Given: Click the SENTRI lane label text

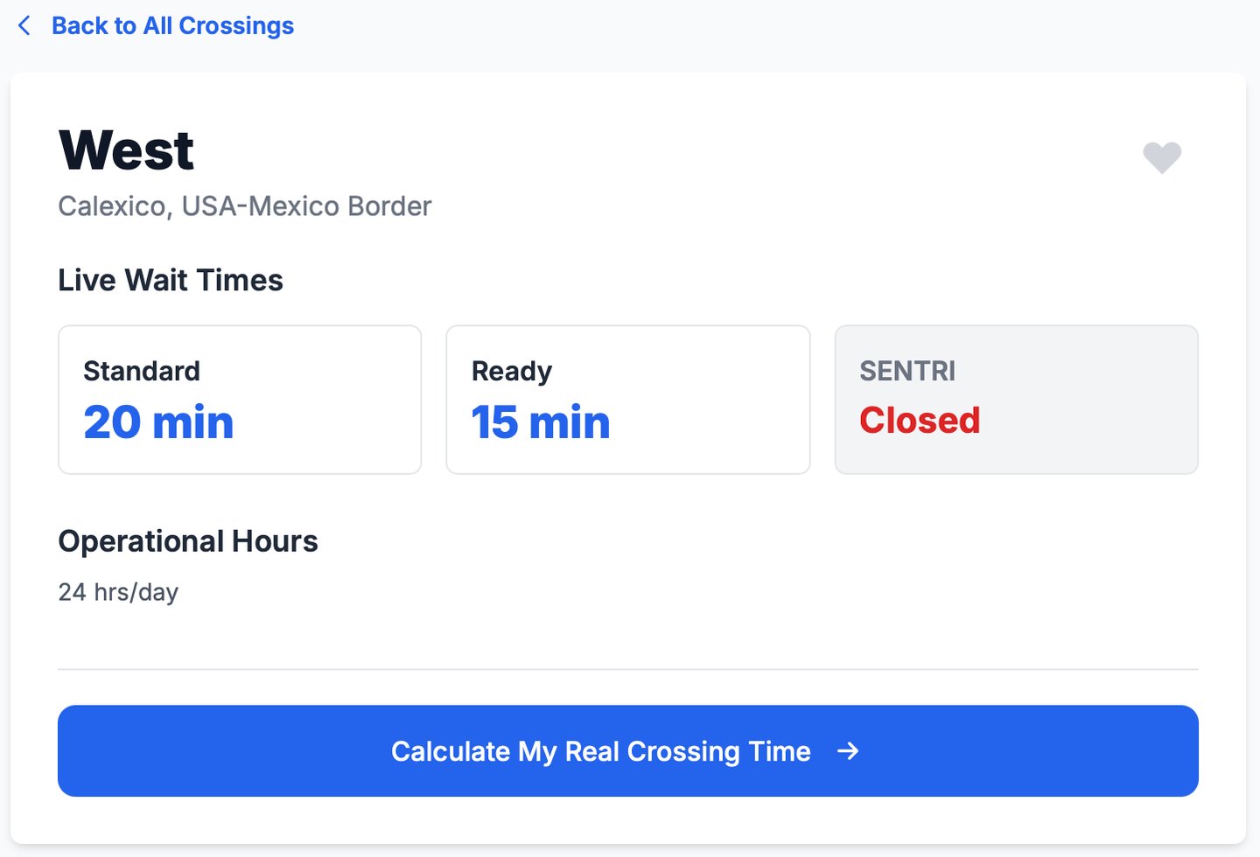Looking at the screenshot, I should (x=907, y=371).
